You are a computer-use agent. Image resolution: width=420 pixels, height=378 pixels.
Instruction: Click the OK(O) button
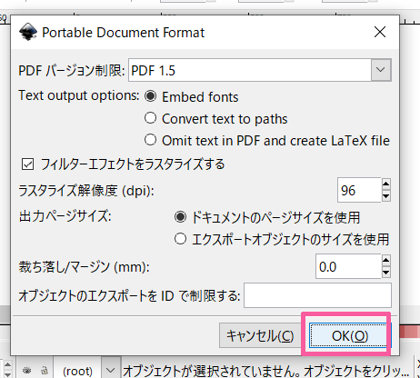[350, 335]
